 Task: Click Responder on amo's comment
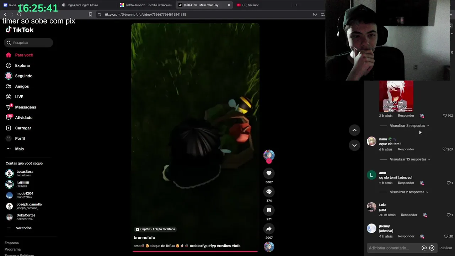coord(406,183)
